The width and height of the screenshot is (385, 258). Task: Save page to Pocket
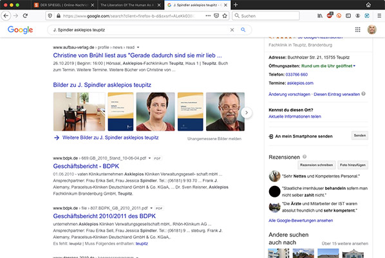216,15
